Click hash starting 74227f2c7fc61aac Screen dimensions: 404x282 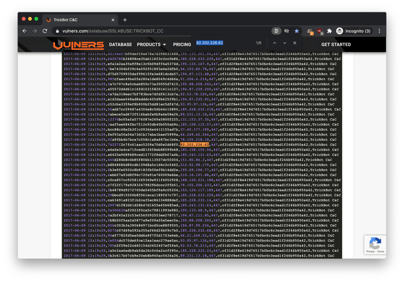143,145
